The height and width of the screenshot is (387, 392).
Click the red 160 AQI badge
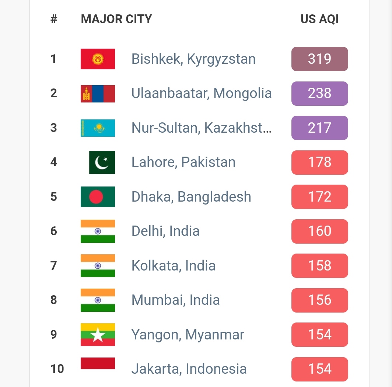319,231
